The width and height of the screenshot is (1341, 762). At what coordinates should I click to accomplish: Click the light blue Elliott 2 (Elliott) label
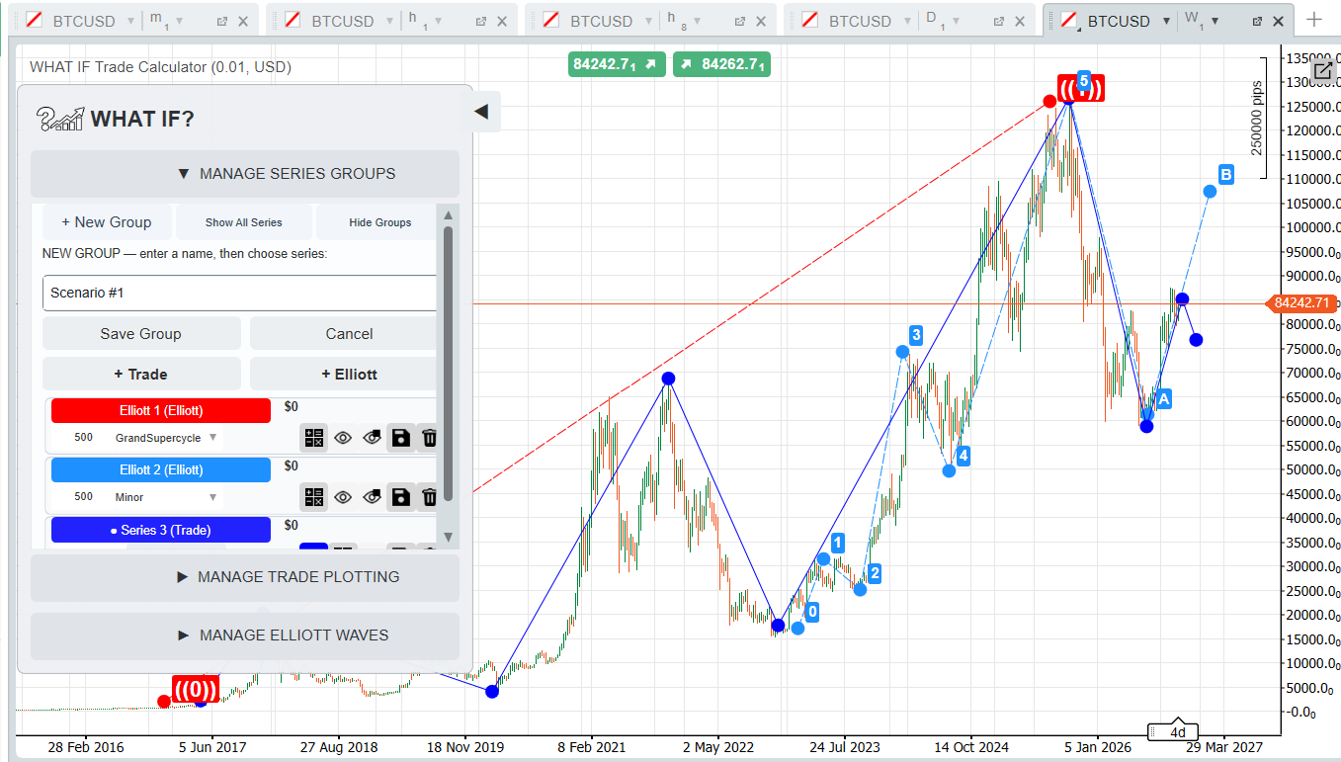(161, 469)
